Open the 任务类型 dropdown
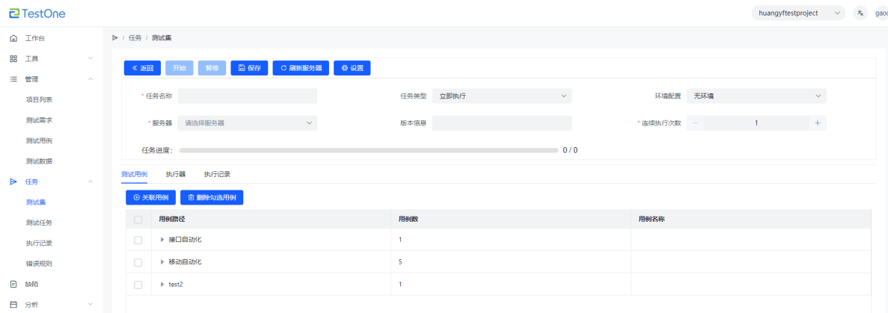This screenshot has height=313, width=888. click(501, 96)
